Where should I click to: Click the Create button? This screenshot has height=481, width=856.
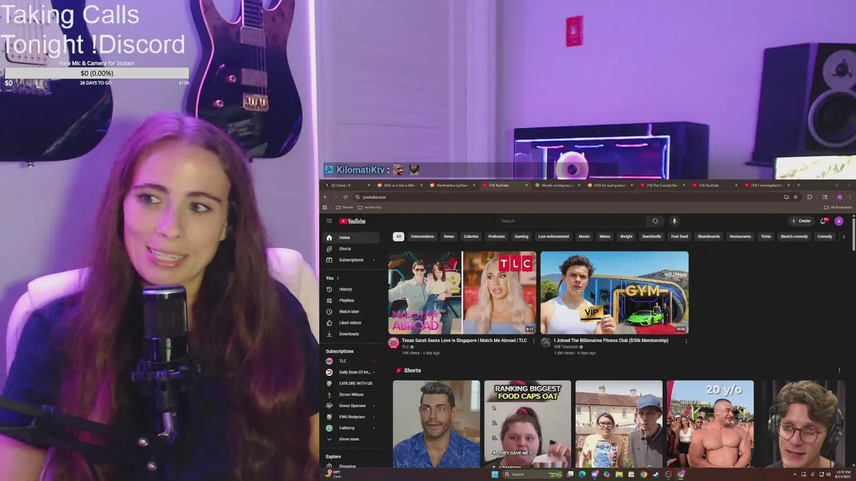pyautogui.click(x=801, y=221)
